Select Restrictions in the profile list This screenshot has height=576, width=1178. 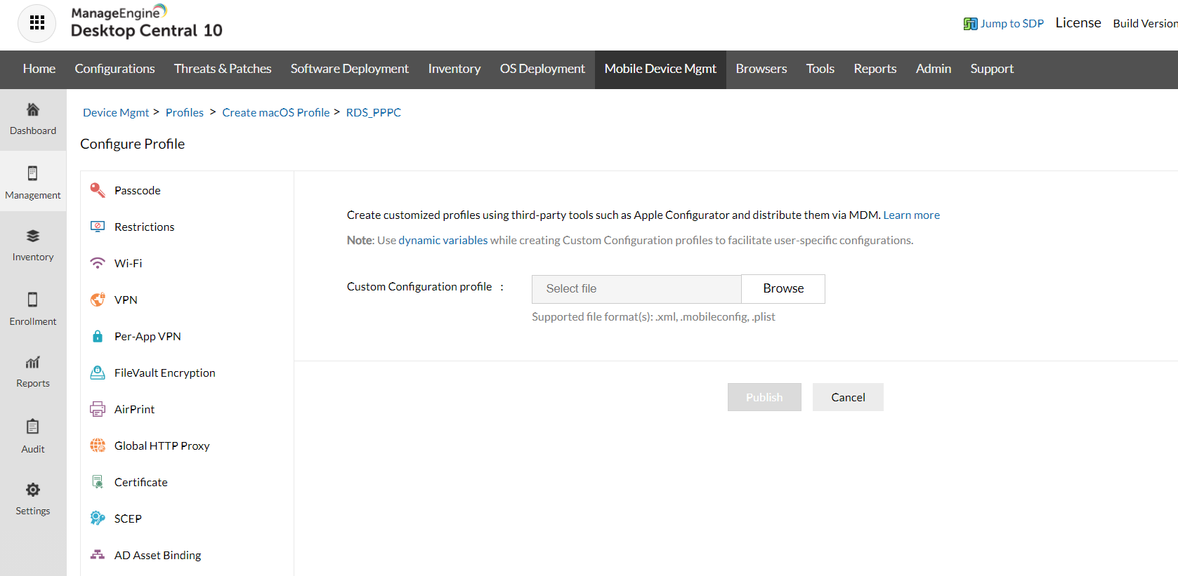[x=145, y=227]
